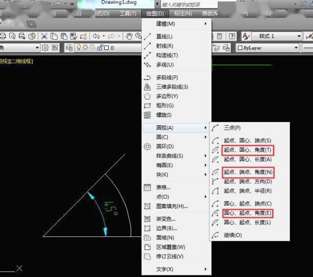Select the Pan hand tool
Screen dimensions: 313x277
(129, 36)
